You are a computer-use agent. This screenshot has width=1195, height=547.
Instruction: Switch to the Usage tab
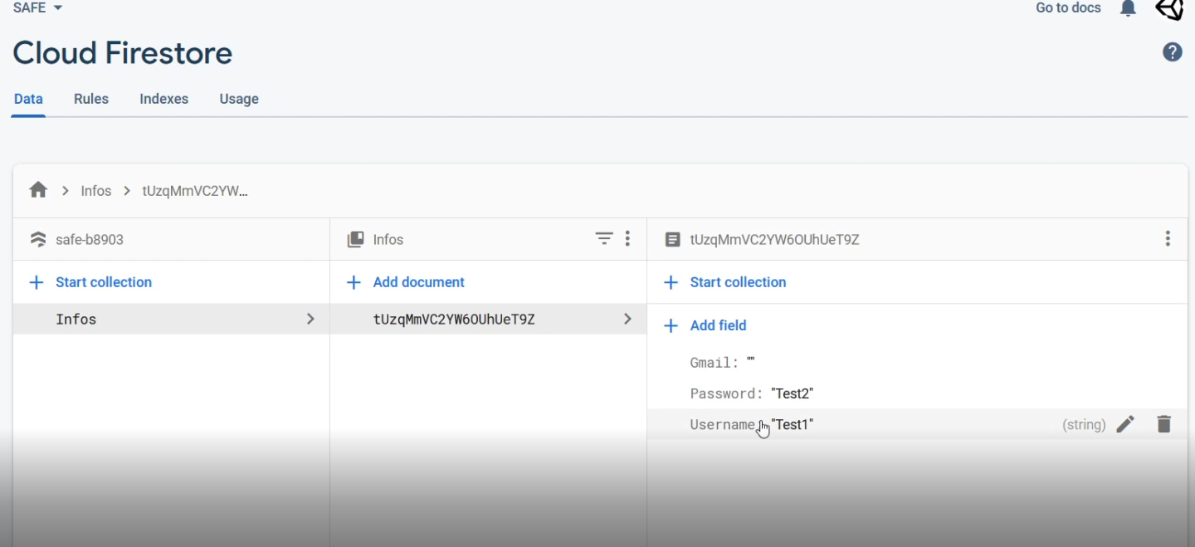click(239, 99)
